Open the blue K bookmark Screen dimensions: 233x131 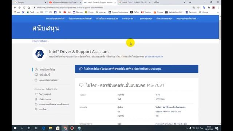click(x=23, y=12)
